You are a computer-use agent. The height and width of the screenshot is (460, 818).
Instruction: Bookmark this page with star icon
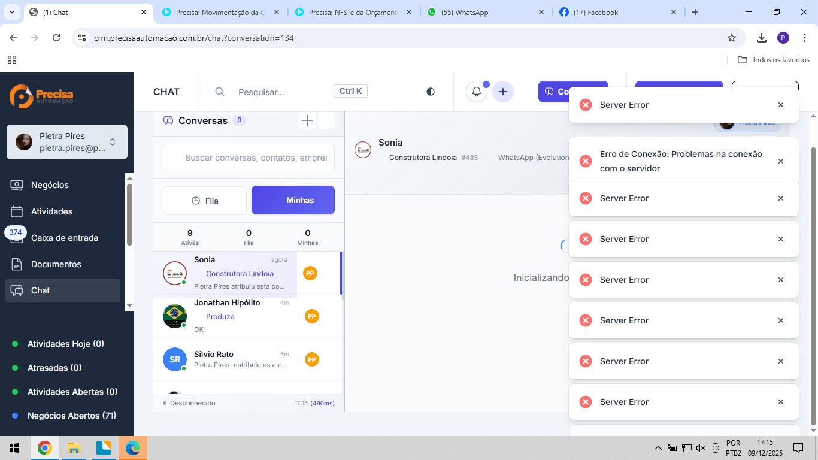click(x=731, y=38)
